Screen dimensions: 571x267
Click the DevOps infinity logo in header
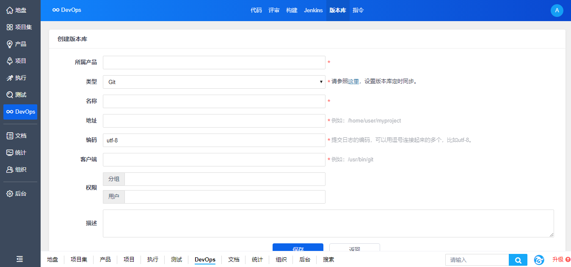coord(67,10)
